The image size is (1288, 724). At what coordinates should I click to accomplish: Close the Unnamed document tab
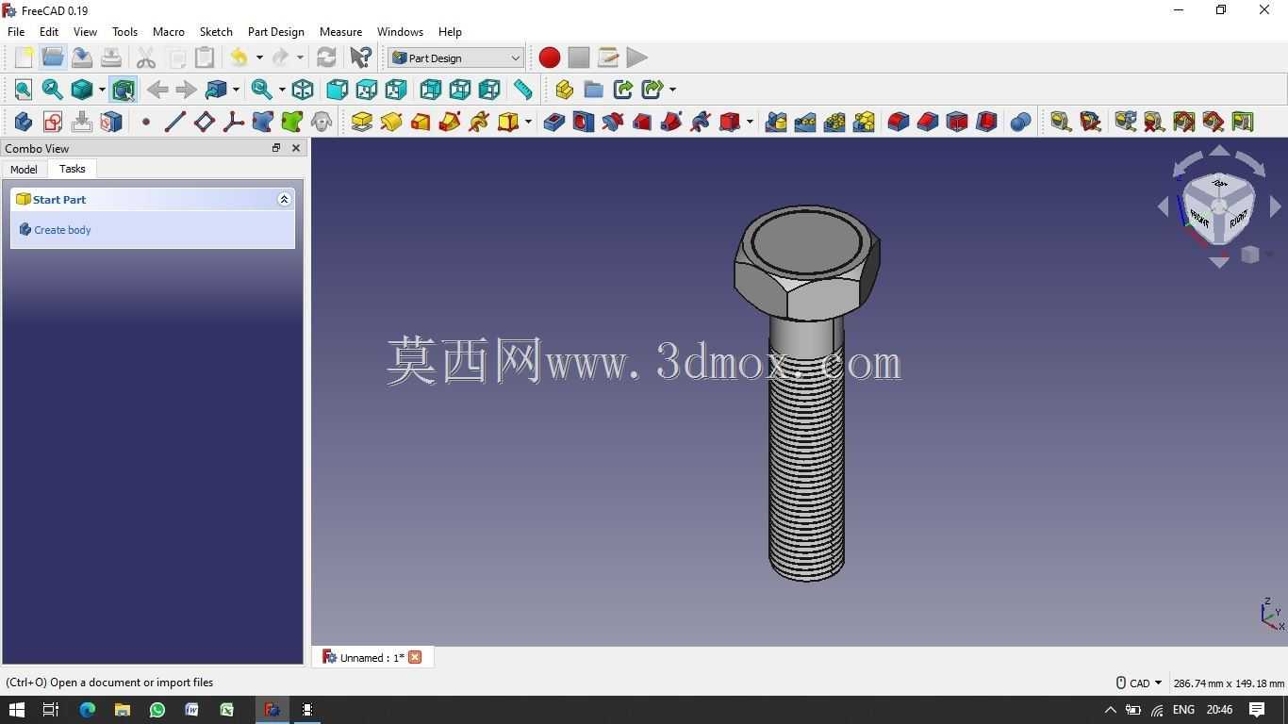(x=415, y=657)
